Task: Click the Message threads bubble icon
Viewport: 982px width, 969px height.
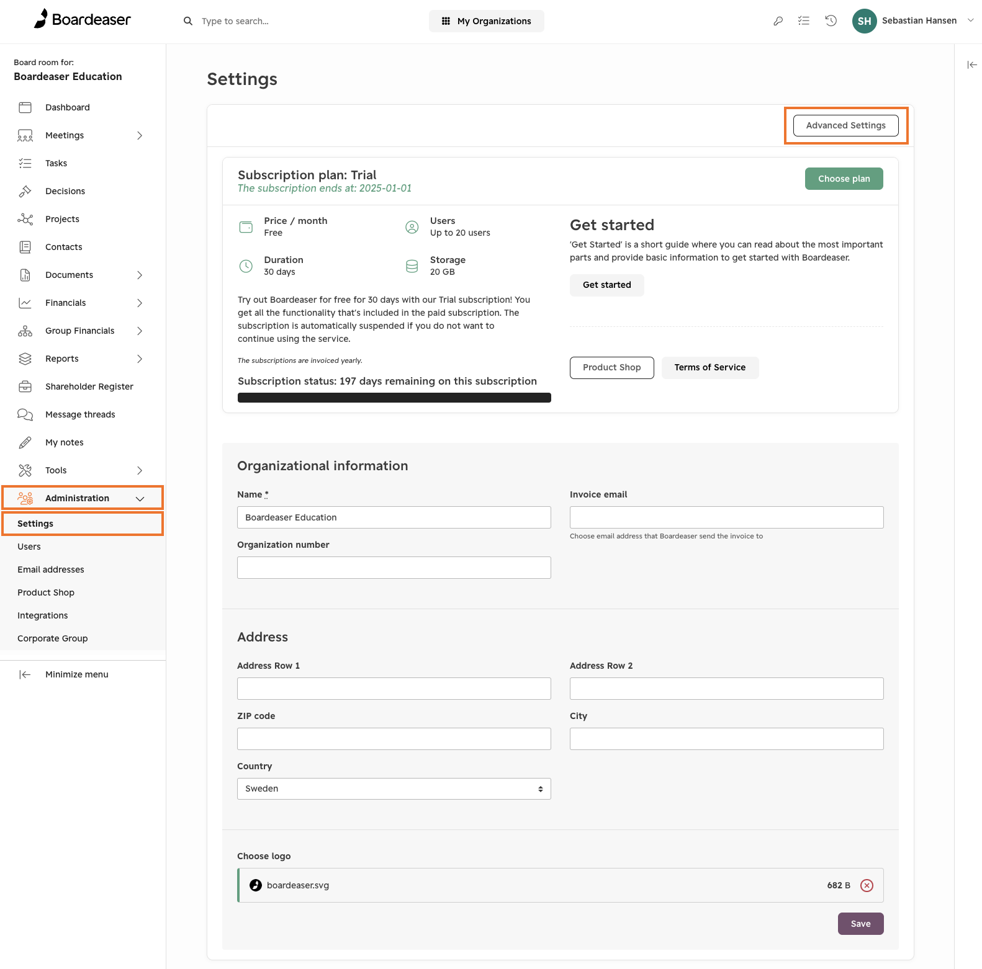Action: click(x=25, y=414)
